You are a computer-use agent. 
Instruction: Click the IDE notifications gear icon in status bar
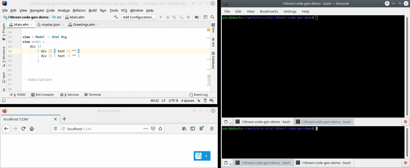tap(211, 100)
